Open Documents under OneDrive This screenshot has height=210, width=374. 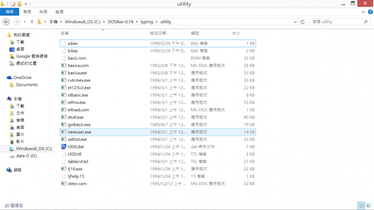[26, 85]
